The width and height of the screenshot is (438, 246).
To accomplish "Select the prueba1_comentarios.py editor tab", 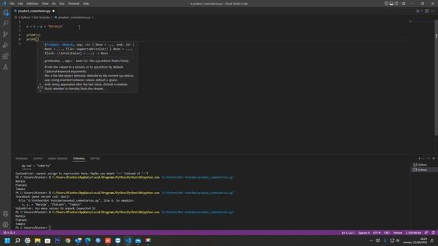I will click(34, 11).
